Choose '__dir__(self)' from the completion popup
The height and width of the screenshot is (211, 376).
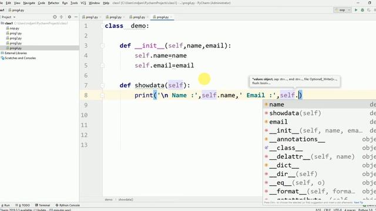coord(320,174)
